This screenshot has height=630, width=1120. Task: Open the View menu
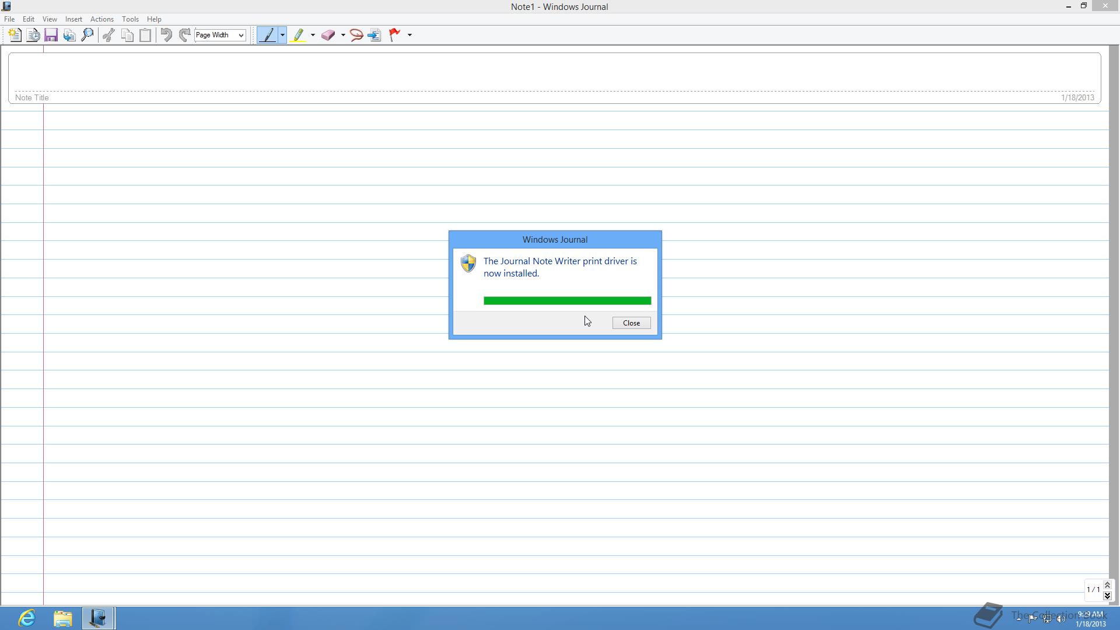pos(50,19)
